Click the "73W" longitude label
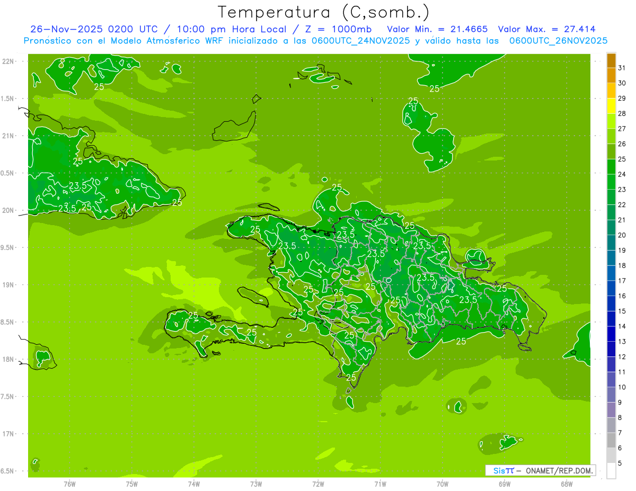This screenshot has height=491, width=636. [256, 484]
